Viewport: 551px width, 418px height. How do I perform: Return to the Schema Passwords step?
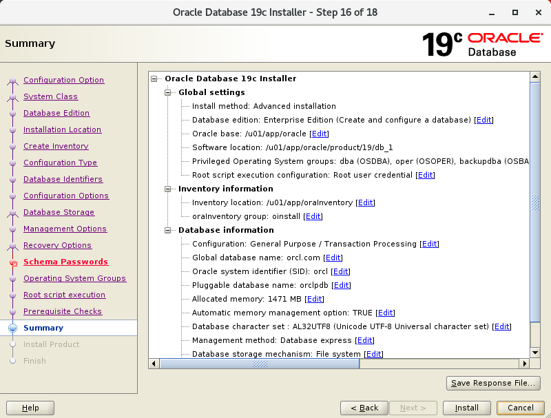65,262
